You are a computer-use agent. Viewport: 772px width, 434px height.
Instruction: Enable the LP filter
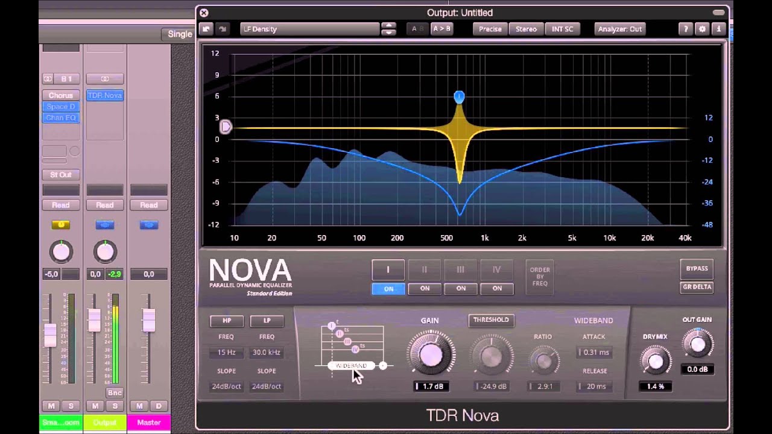click(267, 321)
